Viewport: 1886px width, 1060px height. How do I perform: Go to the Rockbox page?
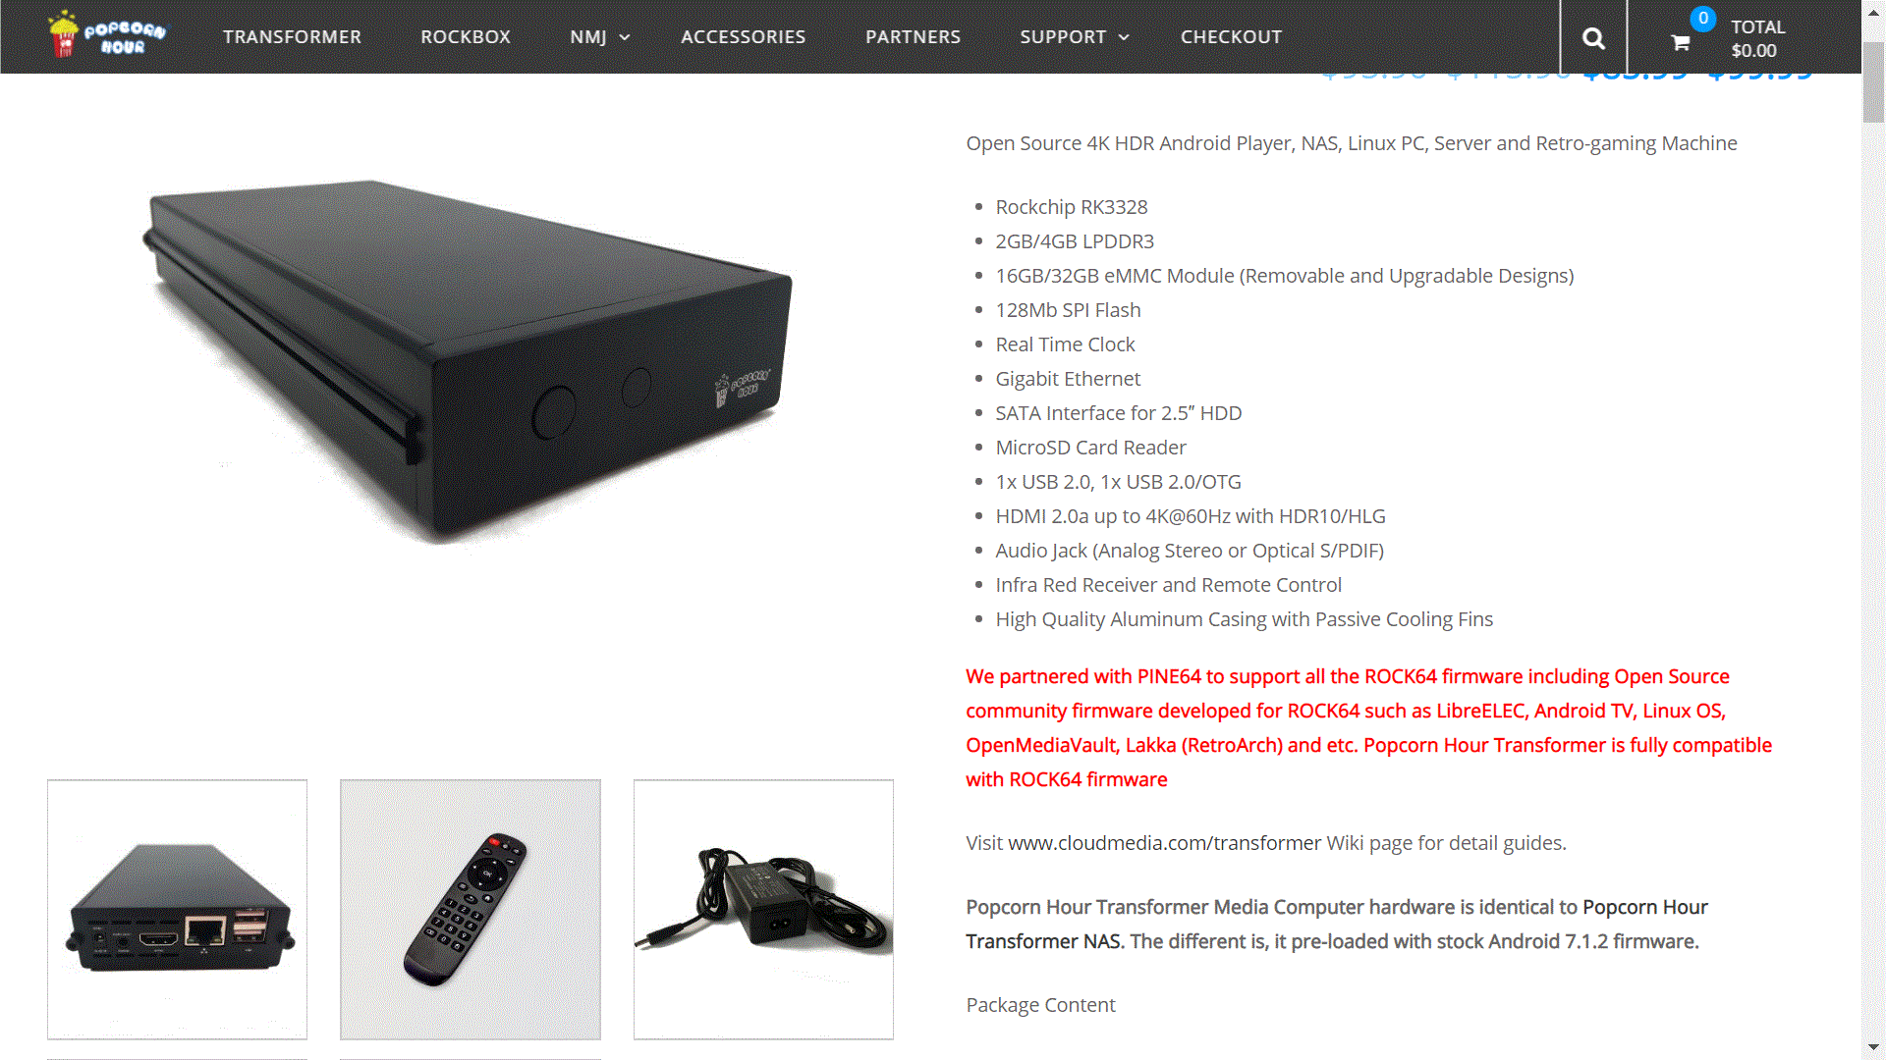pyautogui.click(x=466, y=36)
